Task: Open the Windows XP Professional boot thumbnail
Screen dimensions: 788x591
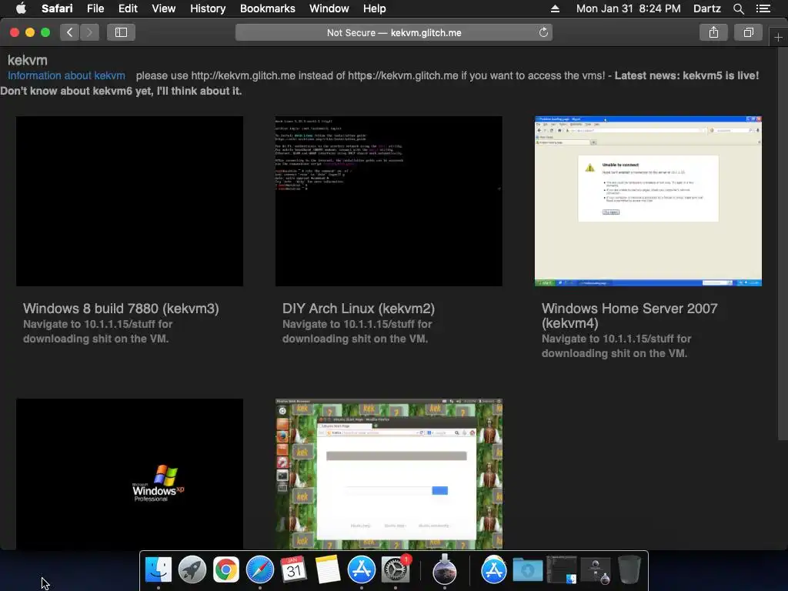Action: [129, 474]
